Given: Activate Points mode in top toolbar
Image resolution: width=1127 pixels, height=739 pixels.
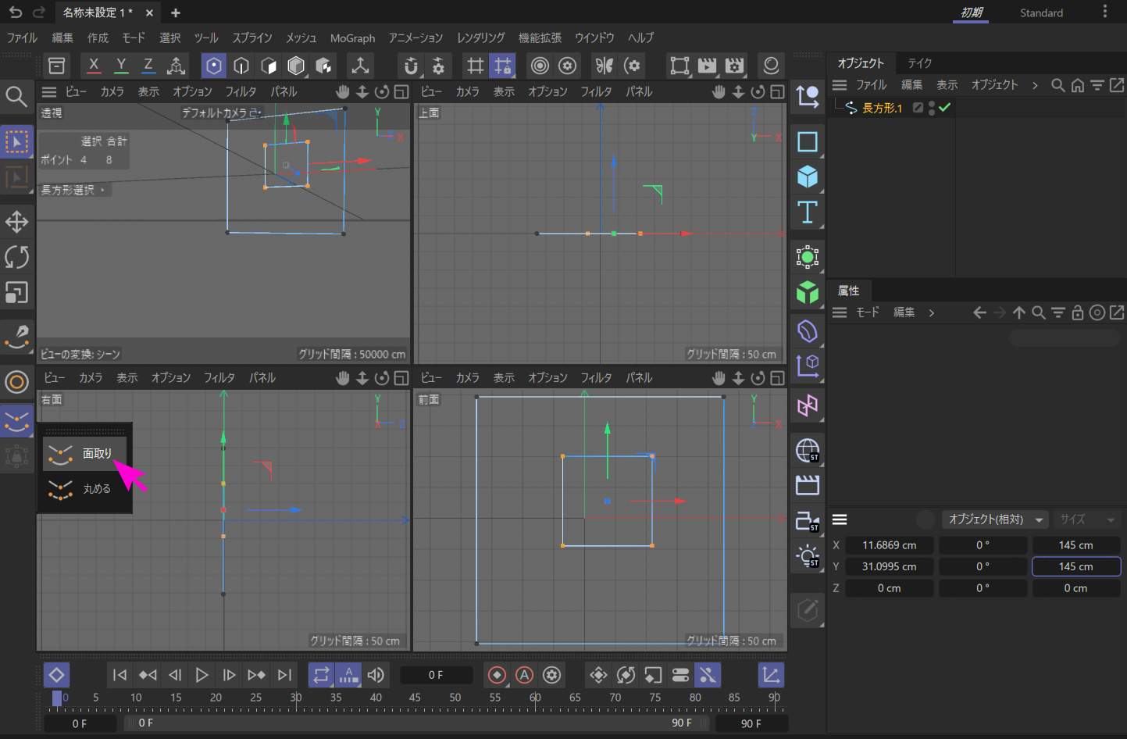Looking at the screenshot, I should (213, 66).
